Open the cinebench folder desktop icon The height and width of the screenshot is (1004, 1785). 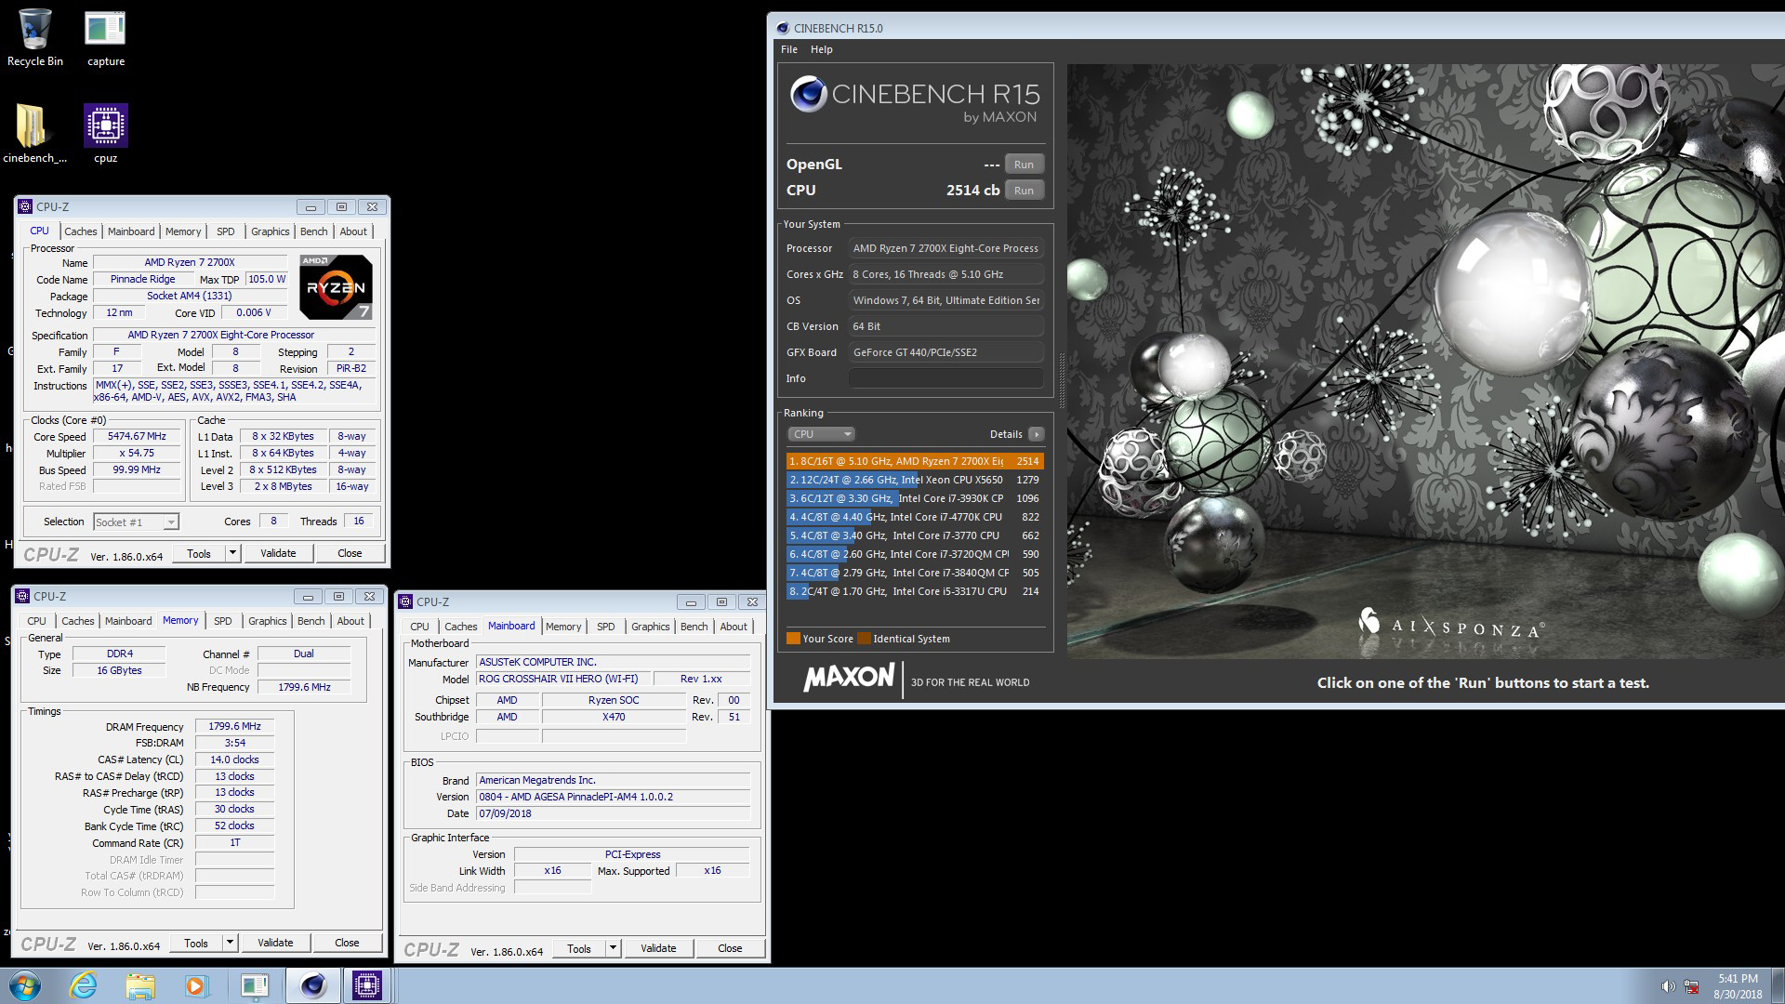pos(34,133)
